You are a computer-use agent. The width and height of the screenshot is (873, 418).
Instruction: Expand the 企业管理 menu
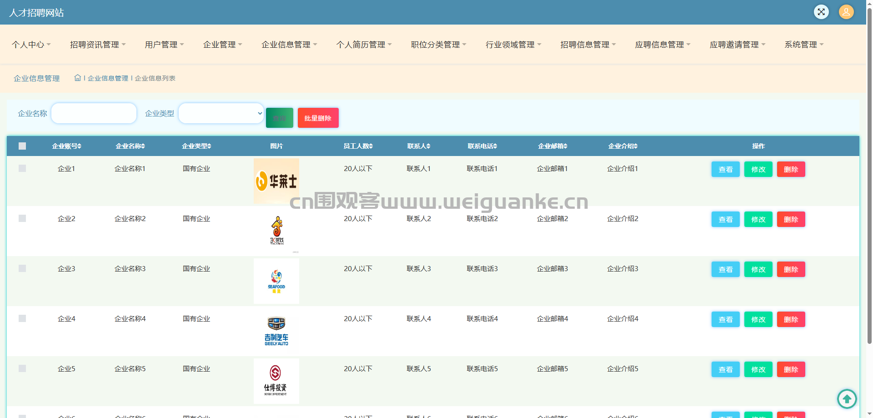point(222,45)
